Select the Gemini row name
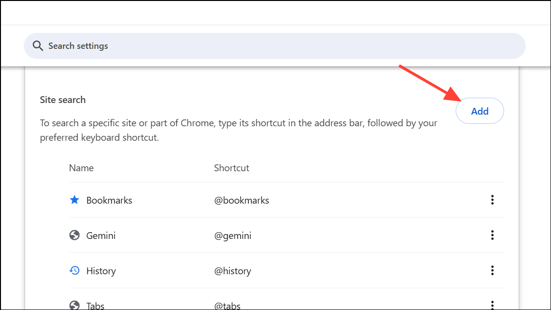The width and height of the screenshot is (551, 310). [x=101, y=236]
